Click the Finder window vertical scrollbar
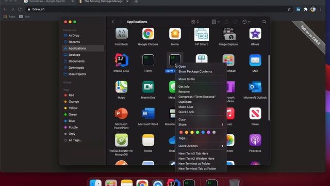 [x=269, y=88]
